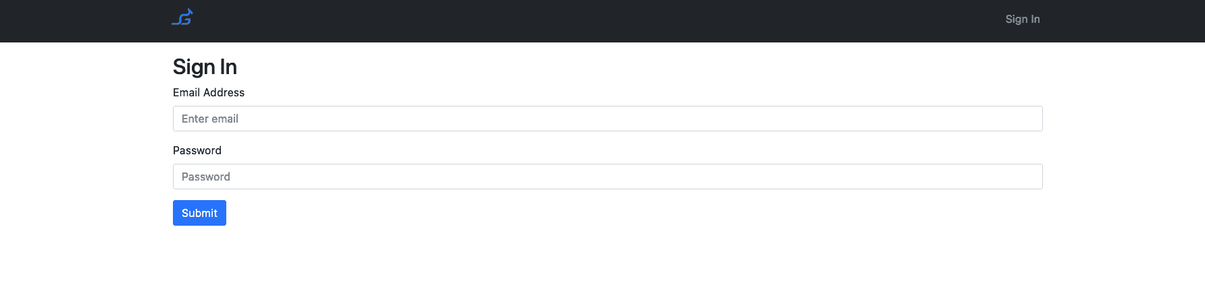
Task: Focus the Enter email input field
Action: point(607,119)
